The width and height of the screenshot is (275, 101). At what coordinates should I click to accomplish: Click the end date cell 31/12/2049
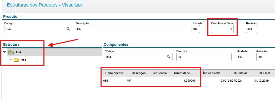(x=261, y=81)
